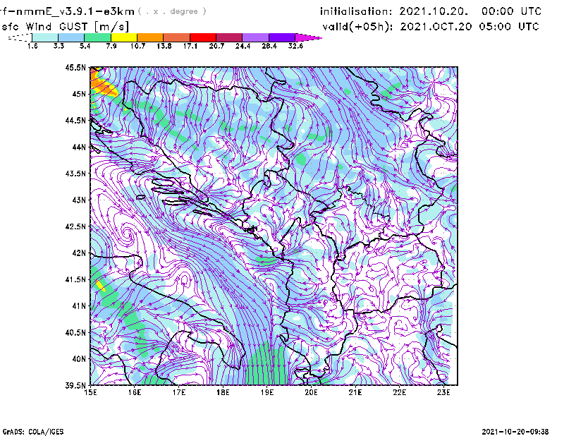The image size is (564, 436).
Task: Click the legend value 32.6
Action: pyautogui.click(x=295, y=46)
